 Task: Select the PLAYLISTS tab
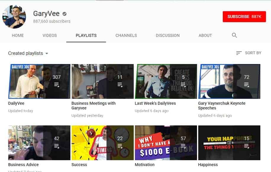[x=86, y=35]
